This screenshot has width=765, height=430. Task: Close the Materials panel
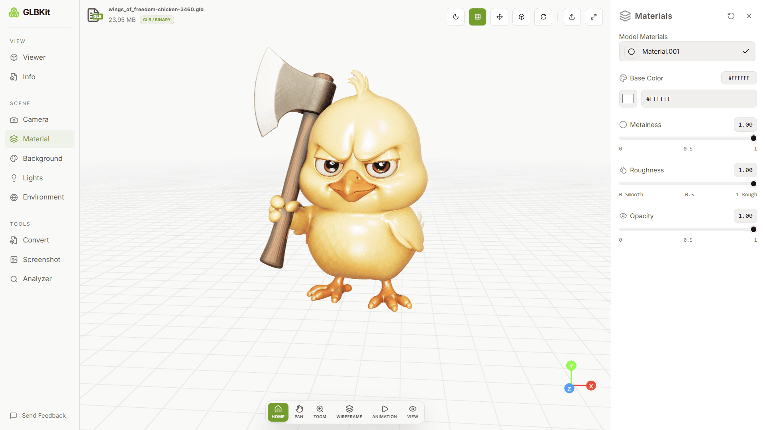[749, 16]
